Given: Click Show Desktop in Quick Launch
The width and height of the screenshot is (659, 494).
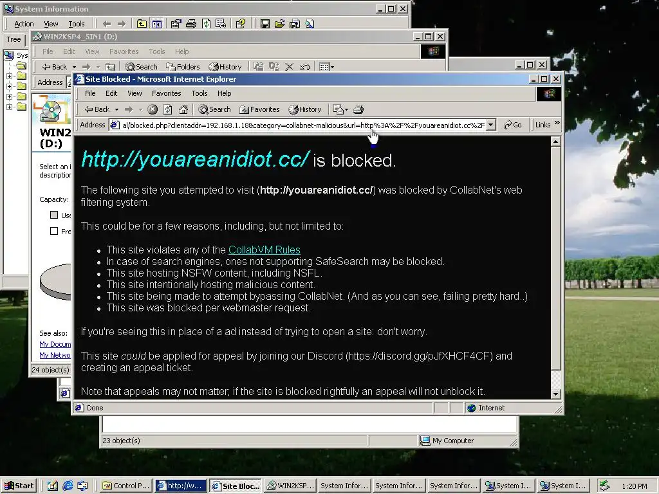Looking at the screenshot, I should [53, 486].
